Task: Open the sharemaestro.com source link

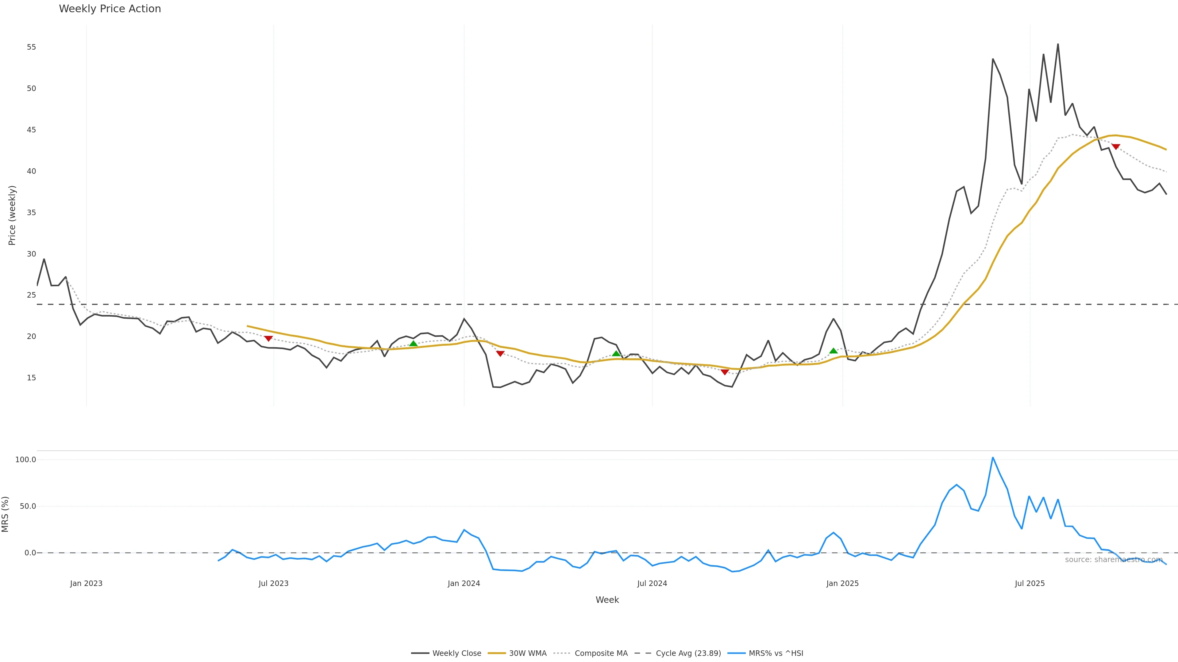Action: [1114, 560]
